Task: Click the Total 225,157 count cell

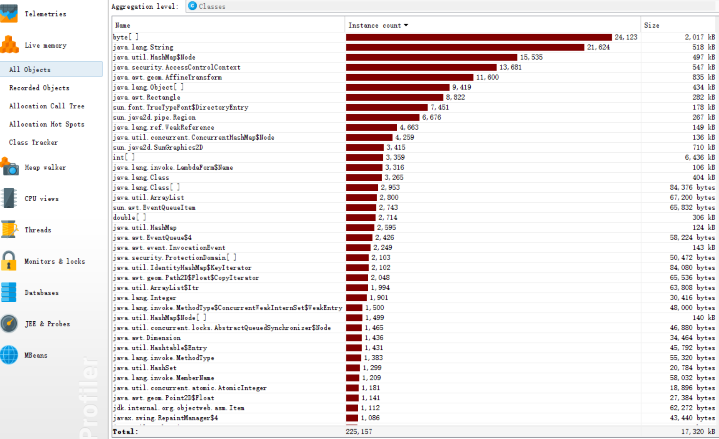Action: 359,431
